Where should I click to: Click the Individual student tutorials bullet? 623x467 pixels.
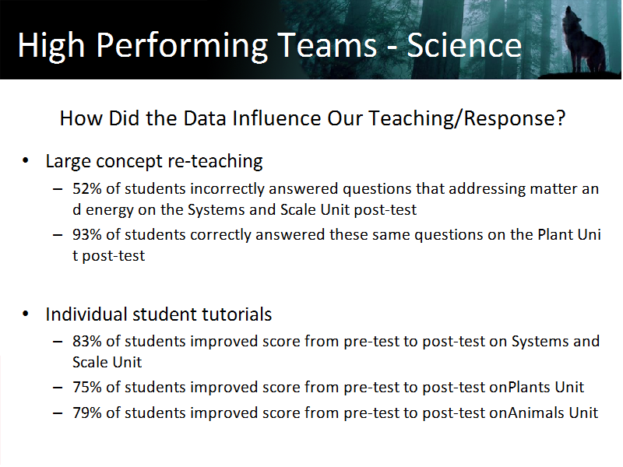pos(159,314)
